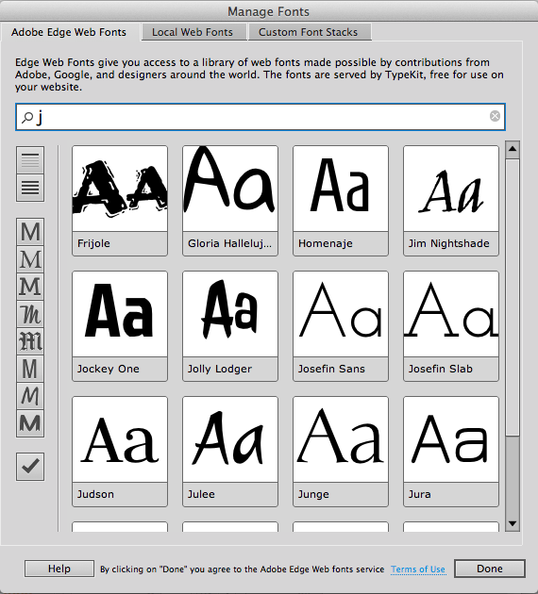Select the Jura font preview
Image resolution: width=538 pixels, height=594 pixels.
coord(451,439)
